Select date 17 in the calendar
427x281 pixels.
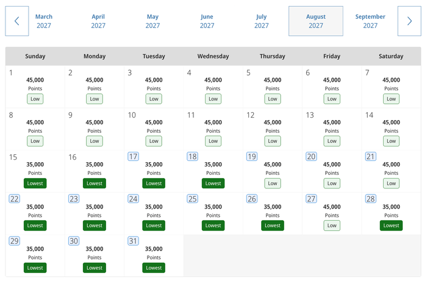point(133,157)
